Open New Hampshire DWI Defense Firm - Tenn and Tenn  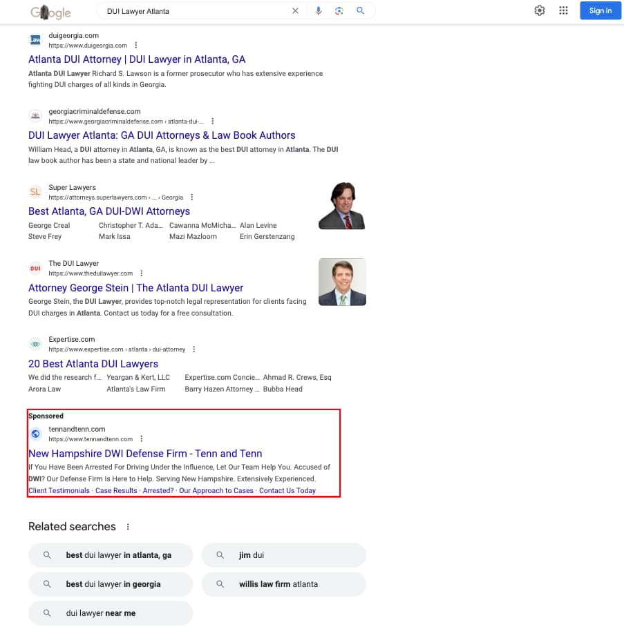[145, 454]
